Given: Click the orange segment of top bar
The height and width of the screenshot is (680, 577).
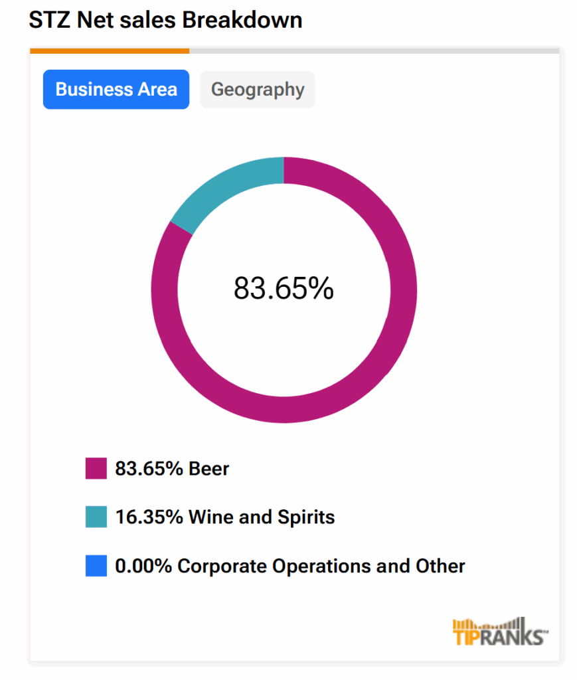Looking at the screenshot, I should pos(110,50).
